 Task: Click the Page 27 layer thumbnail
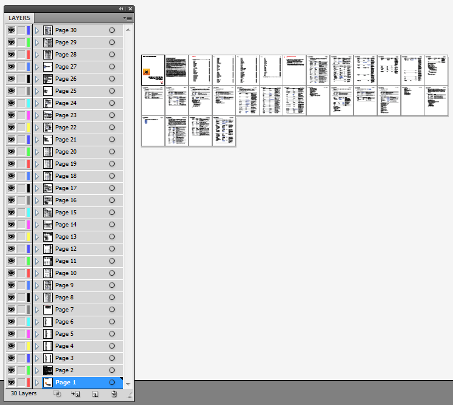point(48,67)
